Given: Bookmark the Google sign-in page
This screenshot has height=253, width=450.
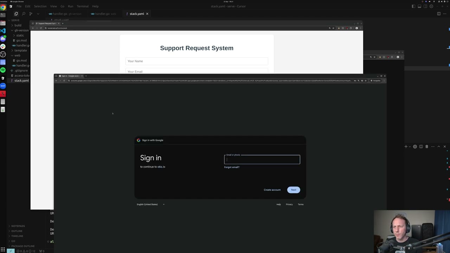Looking at the screenshot, I should (x=366, y=81).
